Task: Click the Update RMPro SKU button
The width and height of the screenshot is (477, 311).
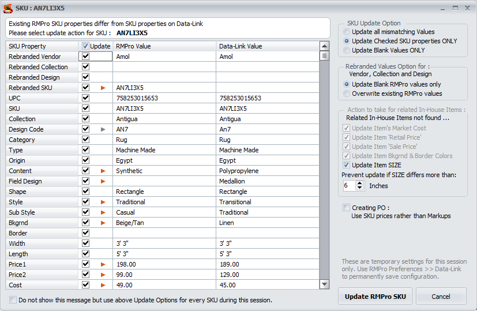Action: [x=375, y=297]
